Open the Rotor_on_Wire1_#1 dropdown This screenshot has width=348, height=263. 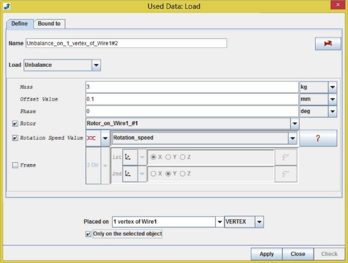(294, 124)
